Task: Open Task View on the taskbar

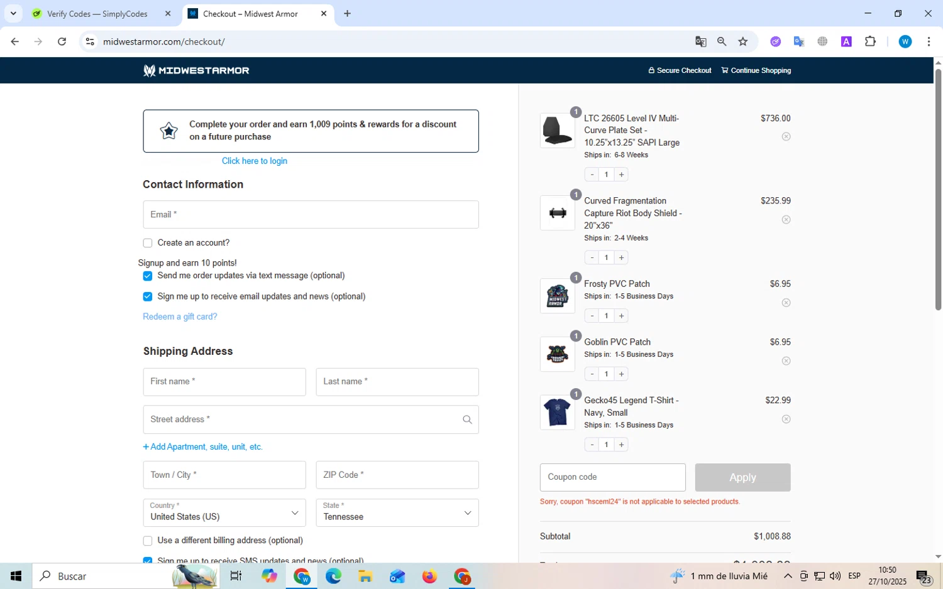Action: click(x=236, y=576)
